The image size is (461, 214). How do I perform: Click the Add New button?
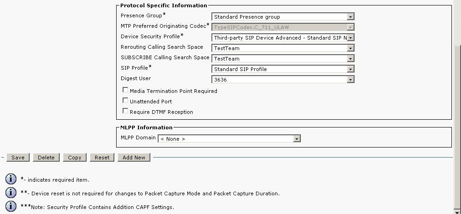pyautogui.click(x=134, y=158)
